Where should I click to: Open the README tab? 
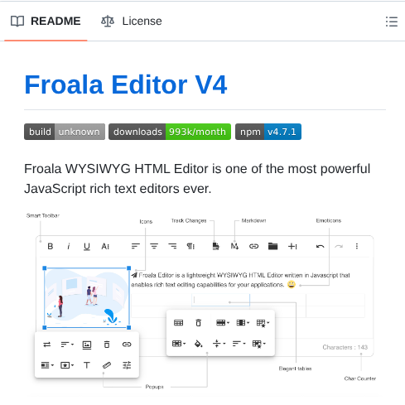[46, 22]
